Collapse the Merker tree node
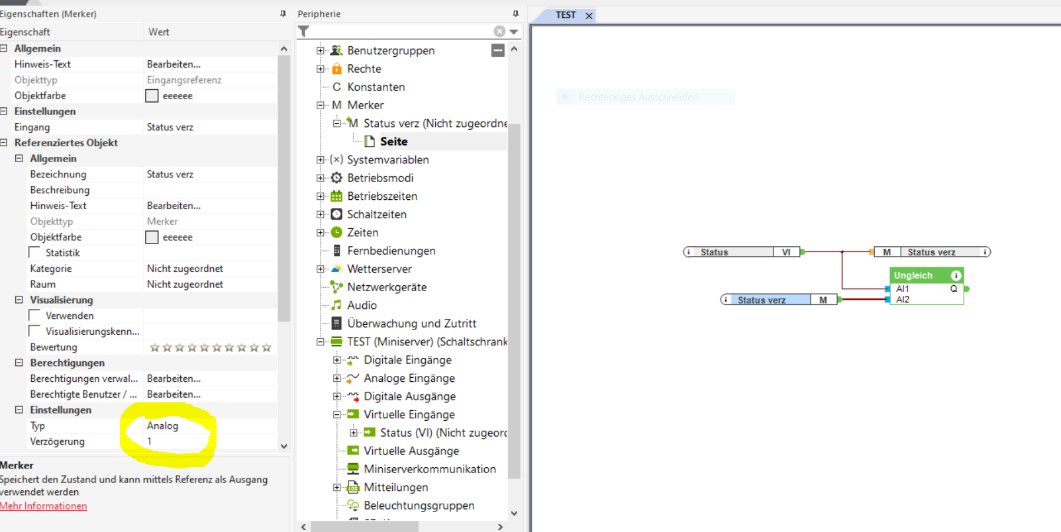 click(x=321, y=105)
